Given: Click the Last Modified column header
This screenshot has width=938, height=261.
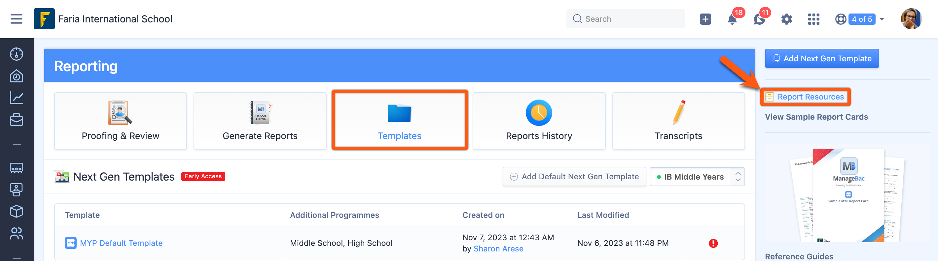Looking at the screenshot, I should (x=603, y=215).
